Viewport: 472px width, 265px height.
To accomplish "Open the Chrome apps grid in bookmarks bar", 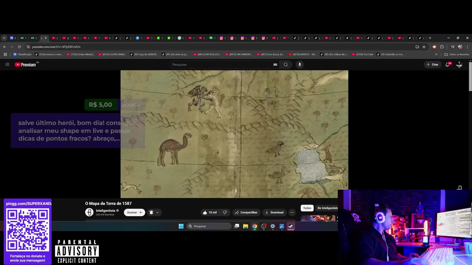I will 5,54.
